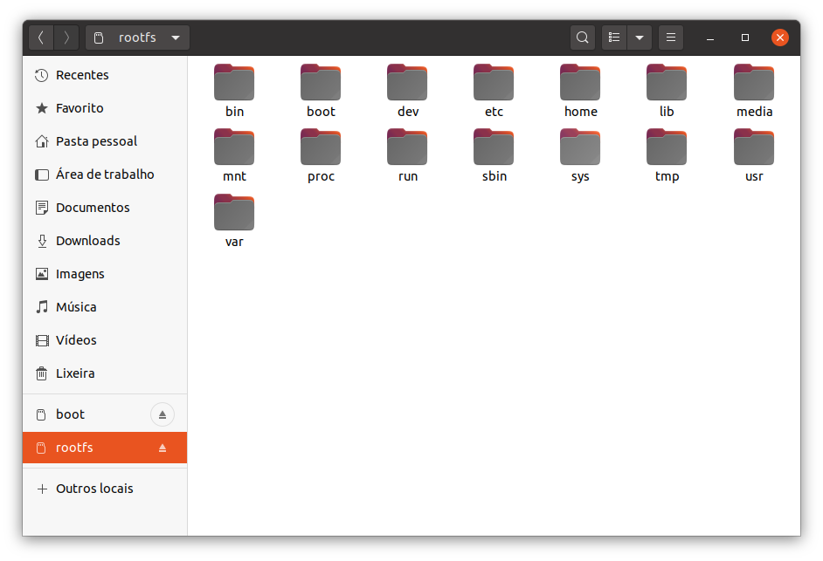Maximize the file manager window
The height and width of the screenshot is (561, 823).
coord(744,38)
